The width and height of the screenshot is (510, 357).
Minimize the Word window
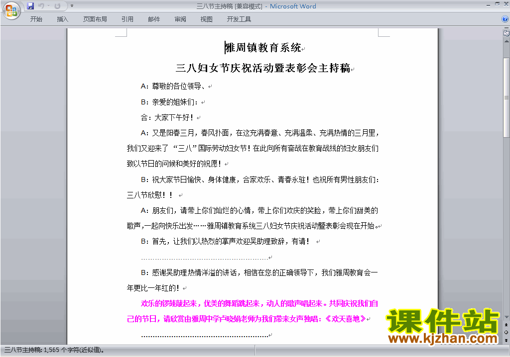pos(488,4)
